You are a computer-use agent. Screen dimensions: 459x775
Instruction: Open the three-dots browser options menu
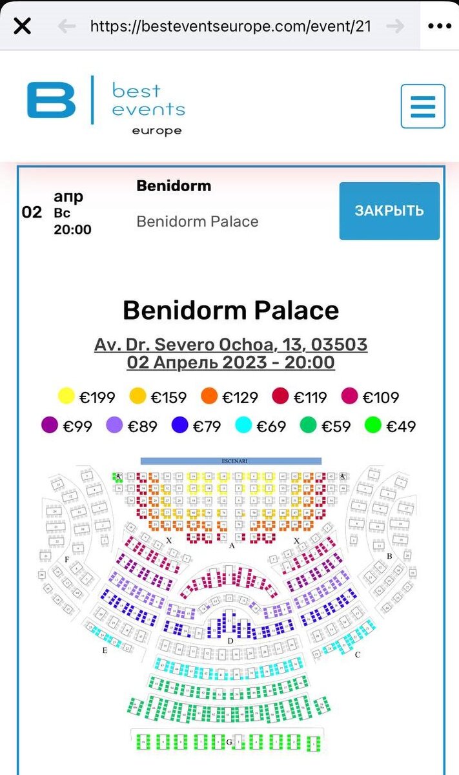pyautogui.click(x=440, y=26)
